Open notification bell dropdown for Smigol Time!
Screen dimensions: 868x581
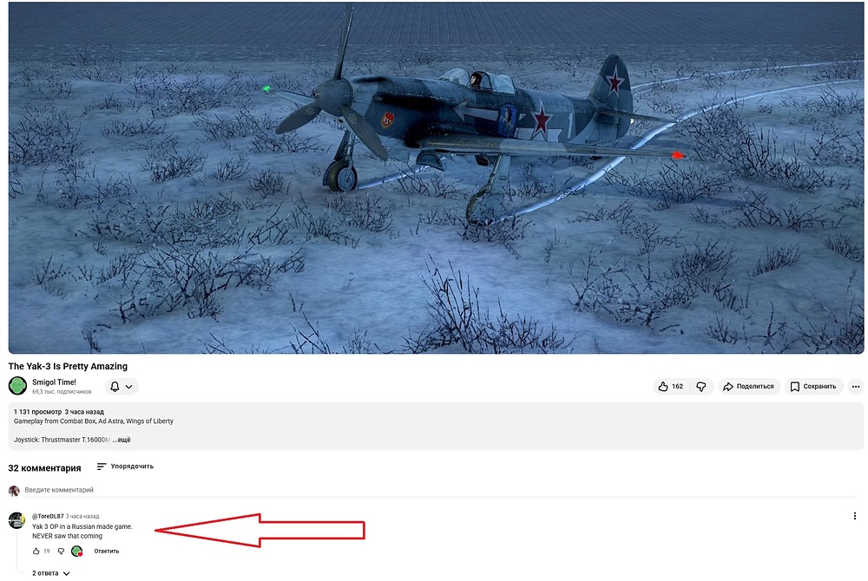(122, 387)
